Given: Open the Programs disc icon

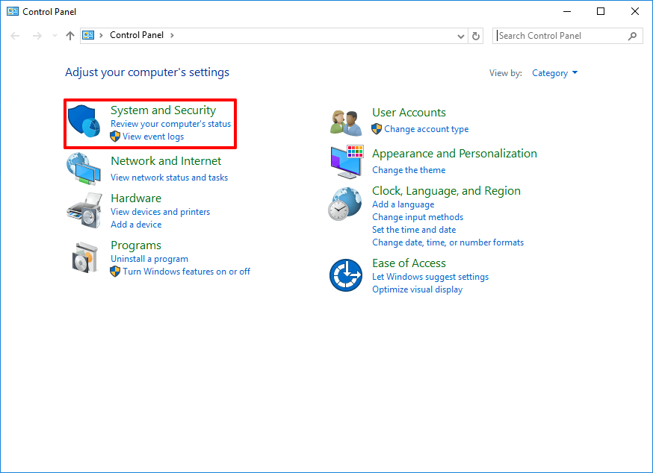Looking at the screenshot, I should pos(84,257).
